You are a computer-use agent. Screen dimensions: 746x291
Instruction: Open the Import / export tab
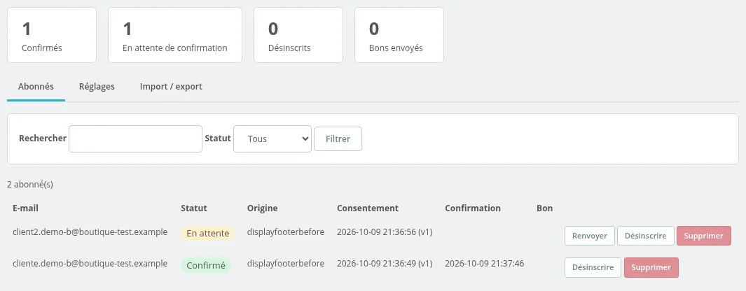click(171, 87)
